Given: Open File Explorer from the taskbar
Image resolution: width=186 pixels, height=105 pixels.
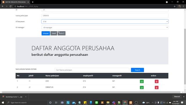Looking at the screenshot, I should click(x=108, y=102).
